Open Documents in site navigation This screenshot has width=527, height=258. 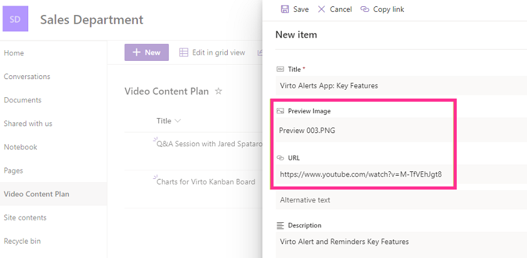(x=23, y=100)
